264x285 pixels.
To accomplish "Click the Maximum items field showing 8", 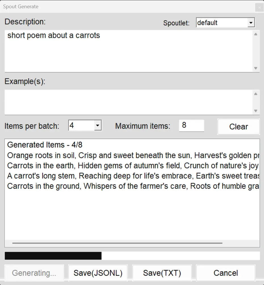I will click(192, 125).
